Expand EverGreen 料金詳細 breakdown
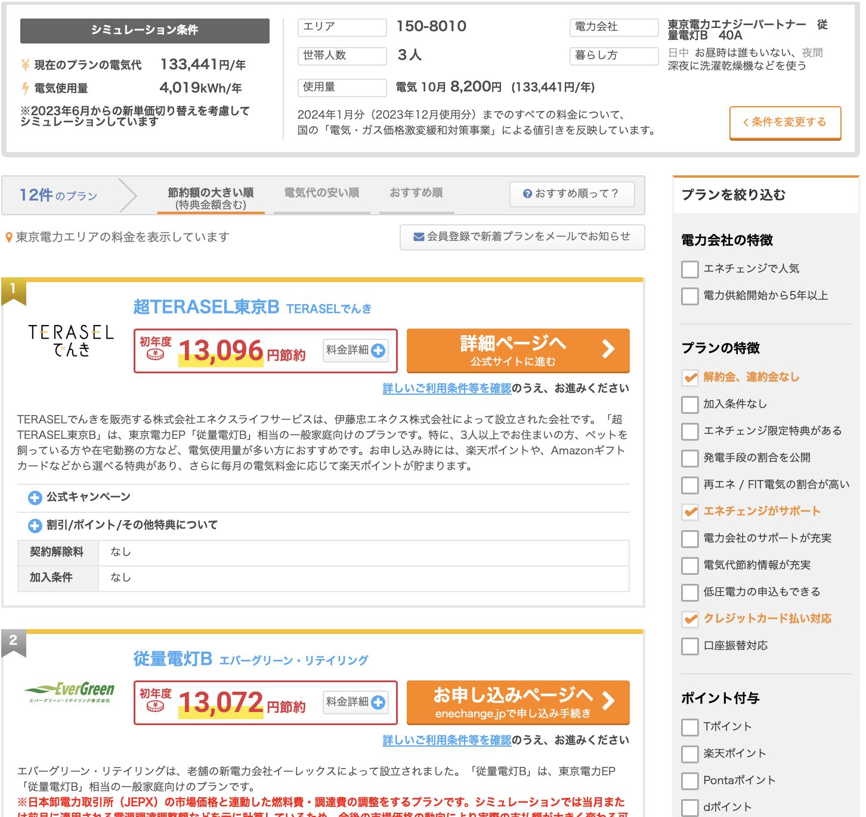 (x=355, y=703)
